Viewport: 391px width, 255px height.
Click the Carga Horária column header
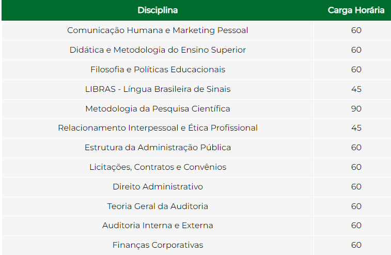tap(356, 10)
